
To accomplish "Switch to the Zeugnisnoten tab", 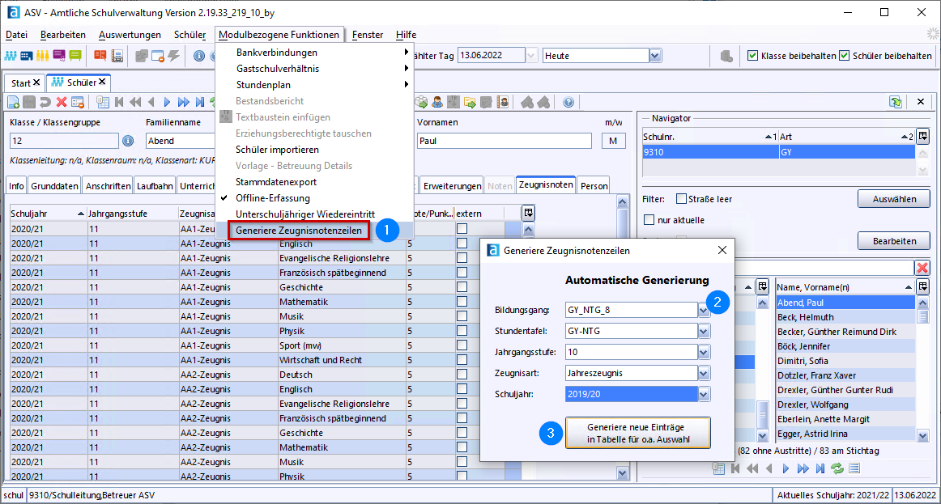I will [x=546, y=184].
